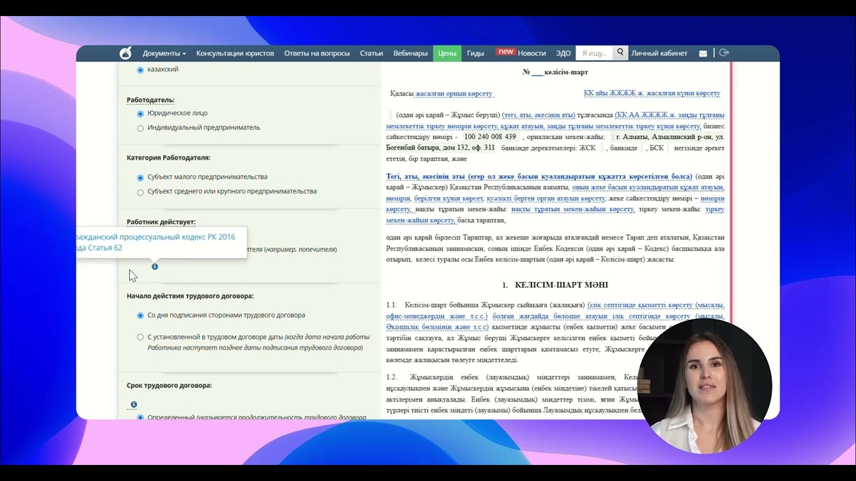The image size is (856, 481).
Task: Click the '1. КЕЛІСІМ-ШАРТ МӘНІ' section heading
Action: pos(555,285)
